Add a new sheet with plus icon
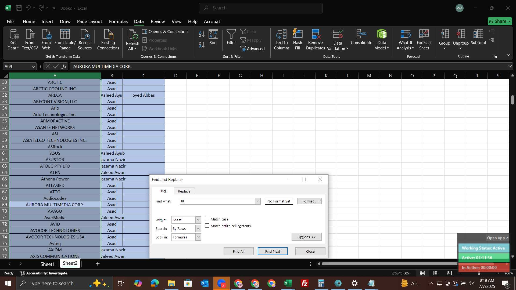Viewport: 516px width, 290px height. point(98,264)
